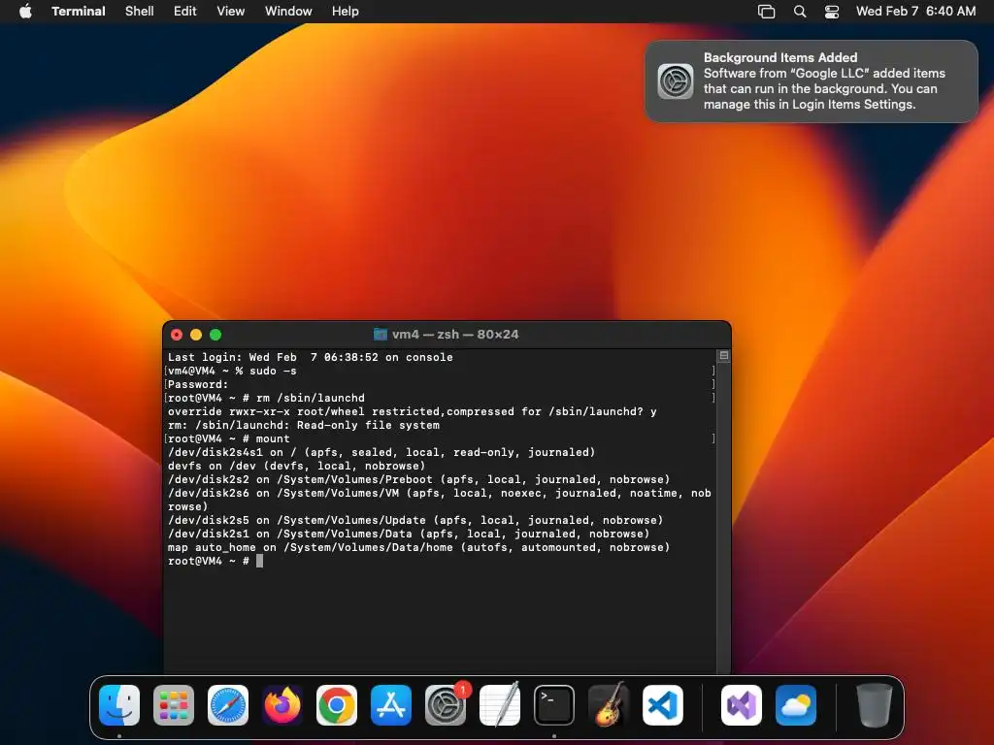Image resolution: width=994 pixels, height=745 pixels.
Task: Click the Terminal vertical scrollbar track
Action: (723, 518)
